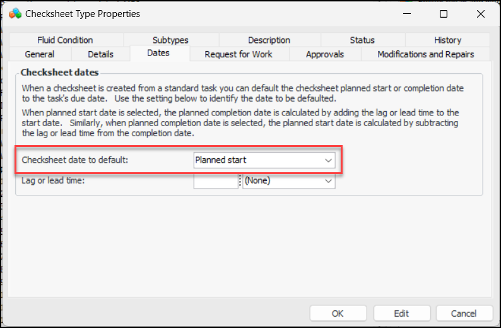Click the Edit button
The height and width of the screenshot is (328, 501).
[401, 313]
